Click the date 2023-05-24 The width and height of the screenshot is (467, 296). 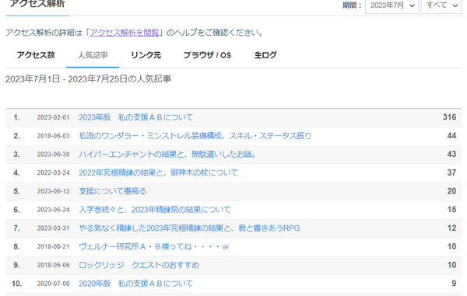(x=53, y=210)
